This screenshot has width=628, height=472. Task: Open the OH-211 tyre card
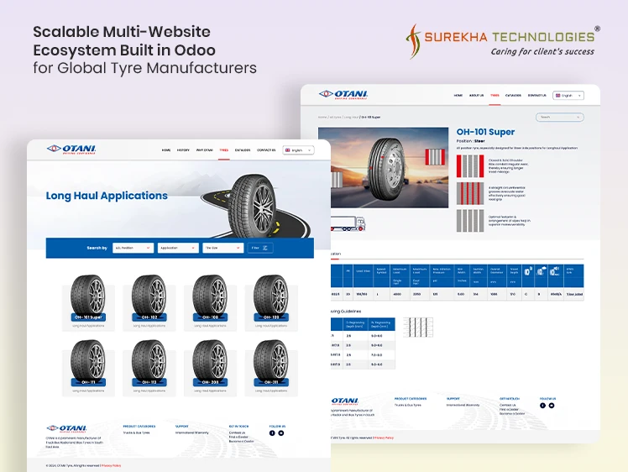[x=271, y=368]
